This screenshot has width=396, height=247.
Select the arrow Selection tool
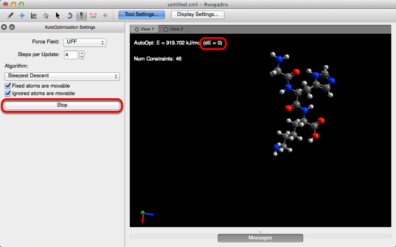[58, 15]
